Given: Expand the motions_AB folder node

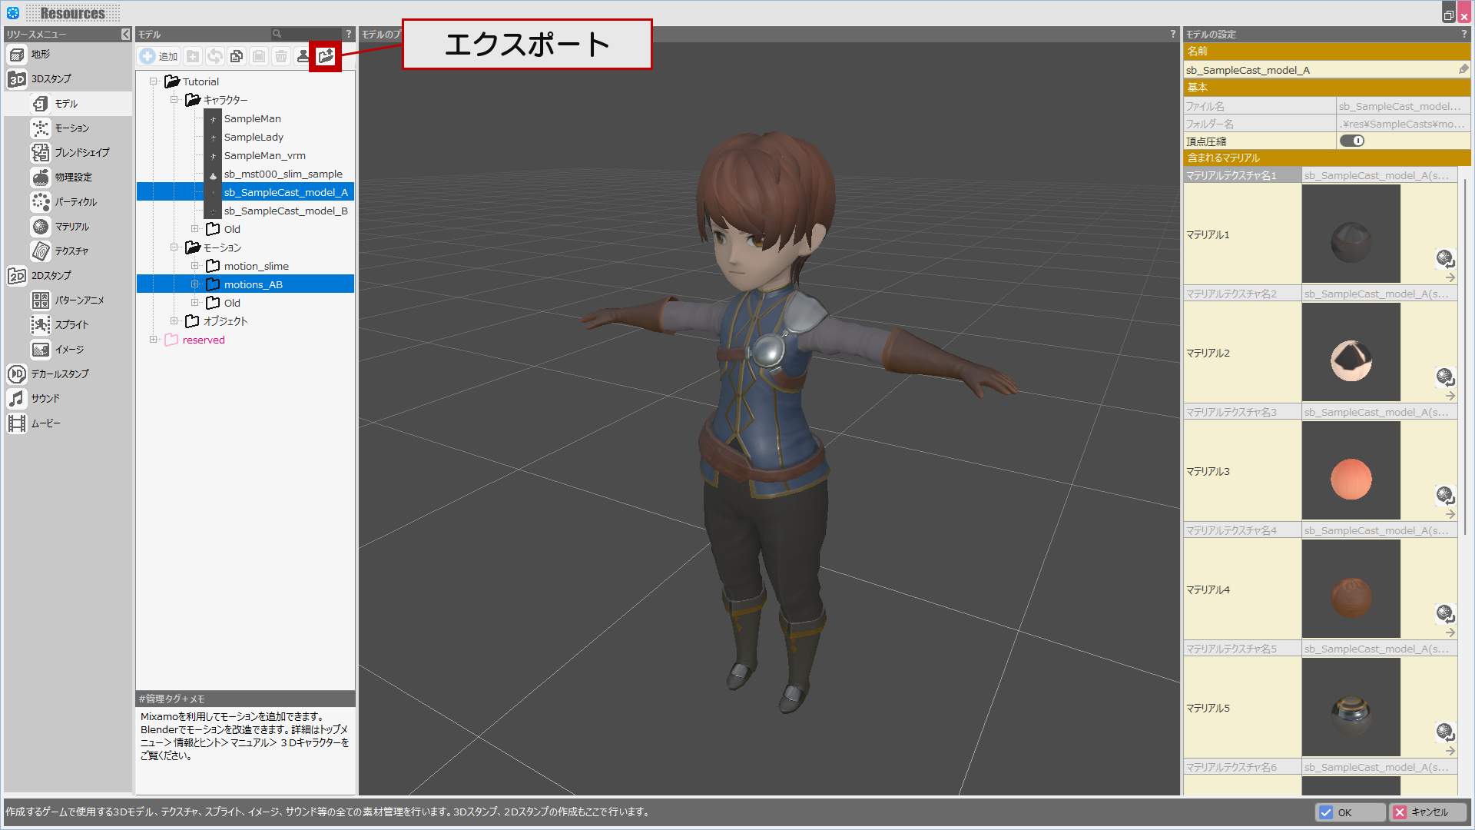Looking at the screenshot, I should pos(195,284).
